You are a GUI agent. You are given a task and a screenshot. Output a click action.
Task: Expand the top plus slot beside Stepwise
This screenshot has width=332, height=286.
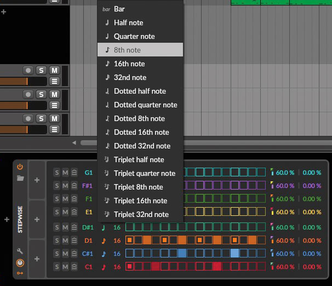click(x=37, y=180)
